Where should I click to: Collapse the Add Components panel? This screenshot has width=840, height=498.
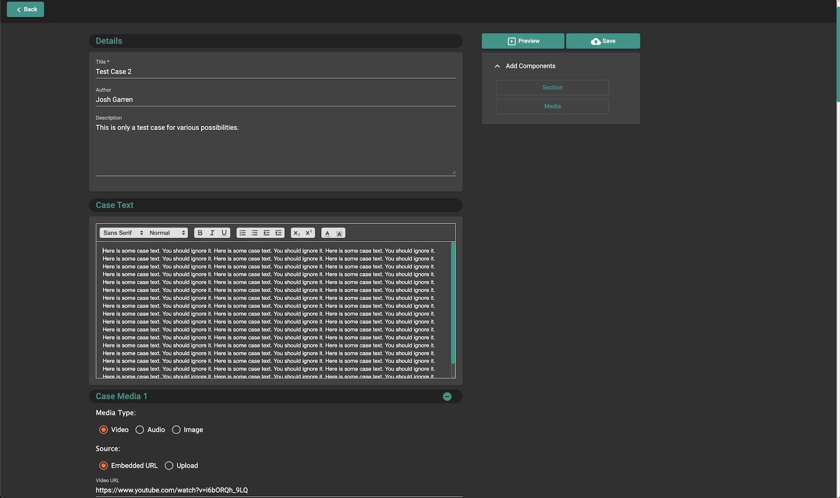point(497,66)
